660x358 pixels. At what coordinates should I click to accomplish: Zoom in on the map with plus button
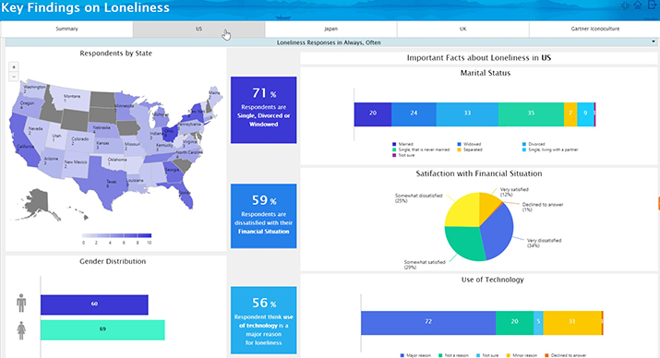pyautogui.click(x=14, y=66)
